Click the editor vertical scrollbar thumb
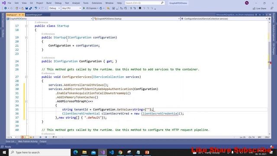 coord(269,55)
